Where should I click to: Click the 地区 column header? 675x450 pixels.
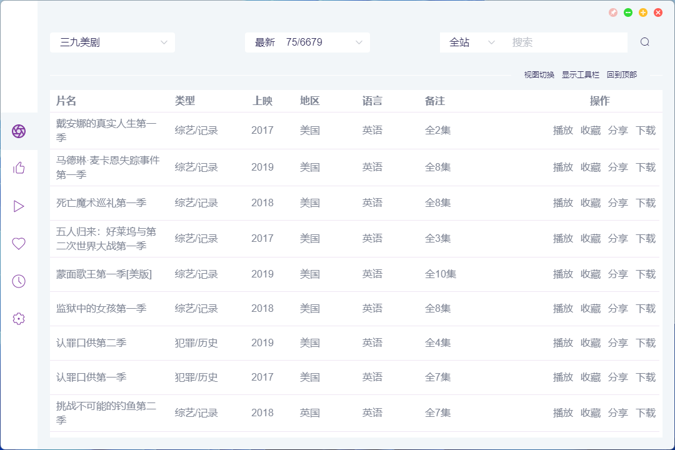pos(310,101)
